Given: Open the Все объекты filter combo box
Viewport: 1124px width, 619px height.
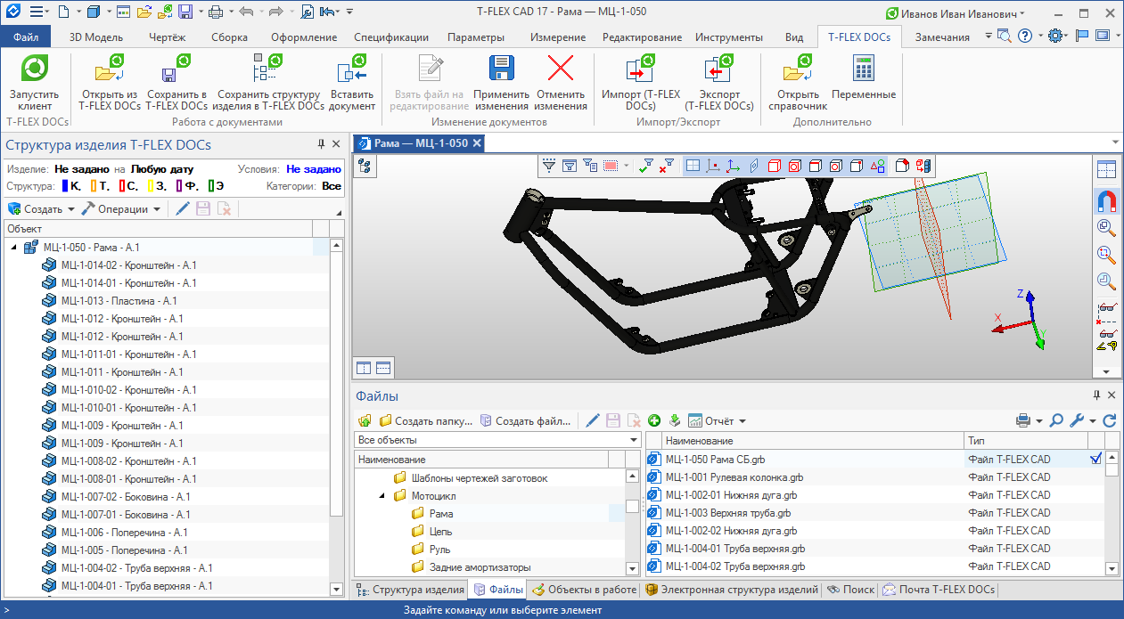Looking at the screenshot, I should tap(497, 440).
